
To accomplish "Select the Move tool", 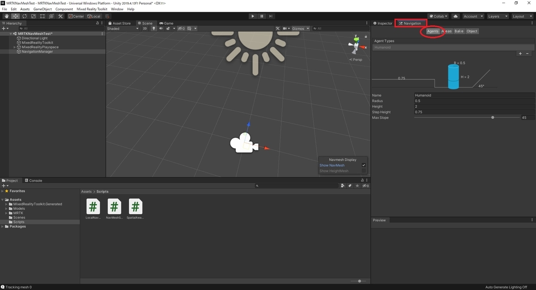I will (16, 16).
